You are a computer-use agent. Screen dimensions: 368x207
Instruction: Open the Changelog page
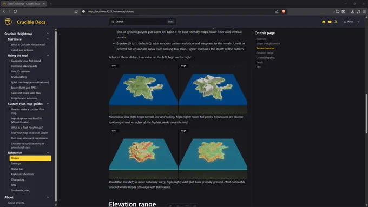[17, 179]
